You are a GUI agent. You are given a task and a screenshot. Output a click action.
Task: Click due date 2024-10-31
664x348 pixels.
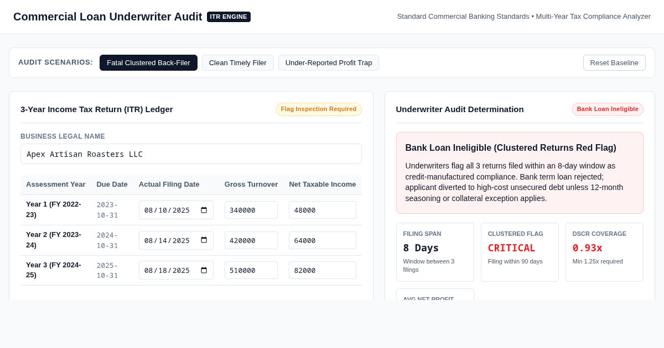[107, 240]
